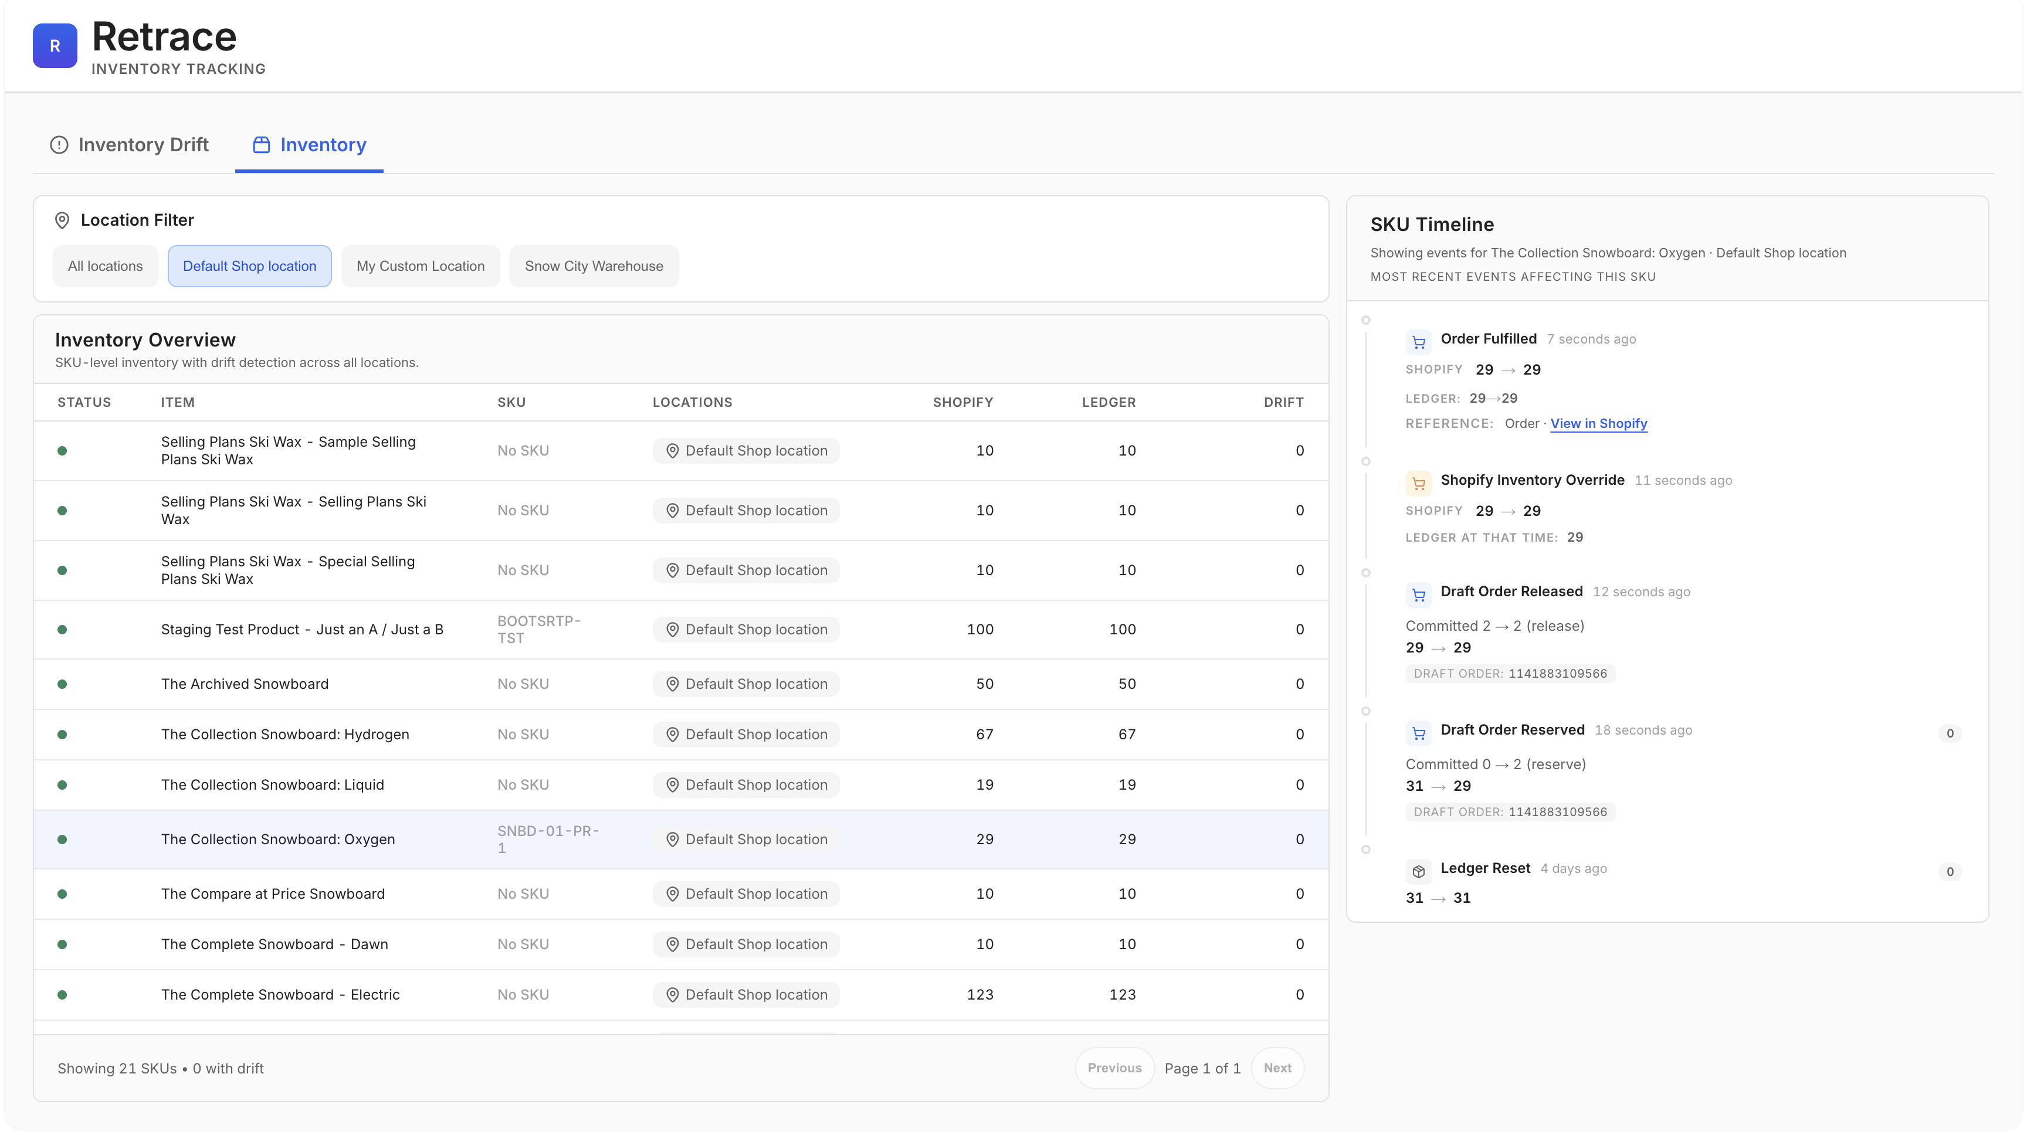
Task: Click the Previous page button
Action: (1114, 1068)
